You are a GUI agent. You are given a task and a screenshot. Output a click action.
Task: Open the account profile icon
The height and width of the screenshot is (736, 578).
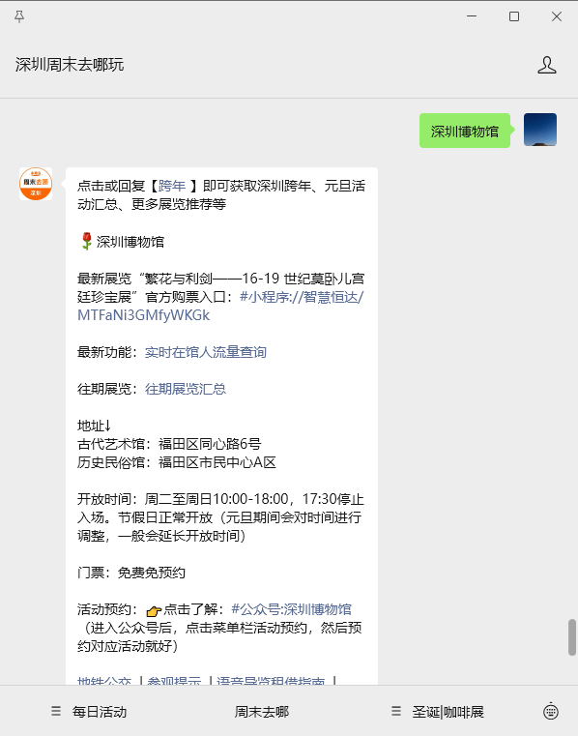click(546, 65)
